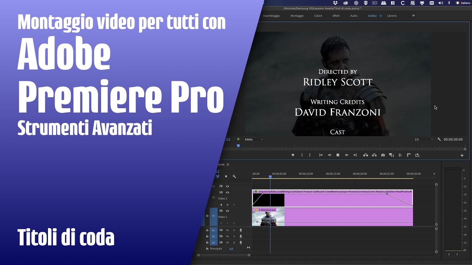This screenshot has width=472, height=265.
Task: Open the timeline wrench display settings
Action: click(234, 176)
